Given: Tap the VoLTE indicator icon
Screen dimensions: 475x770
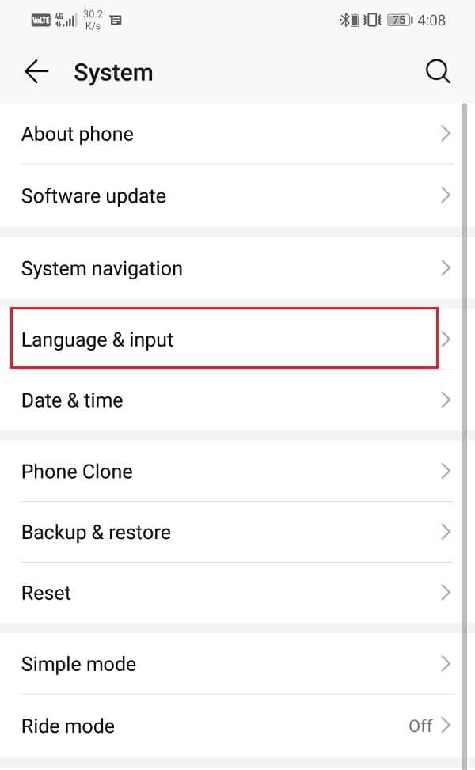Looking at the screenshot, I should pyautogui.click(x=40, y=20).
